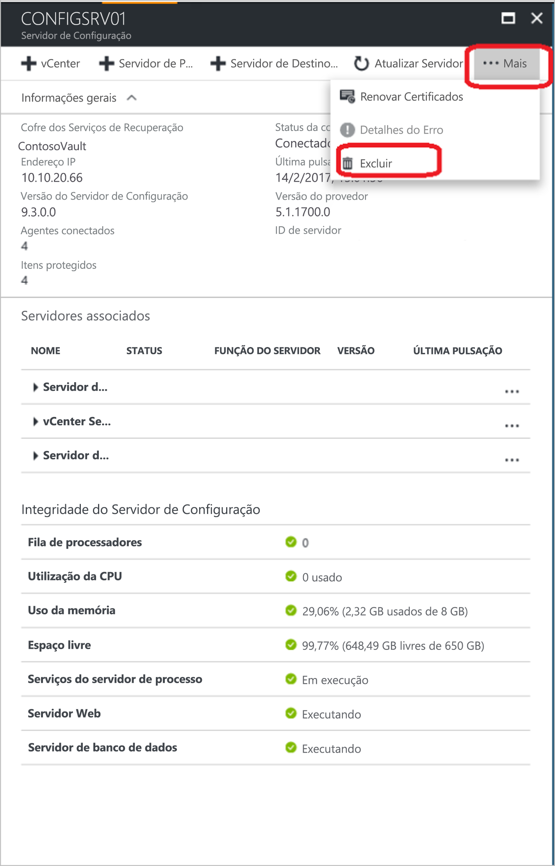The image size is (555, 866).
Task: Expand the vCenter Se... row
Action: [36, 421]
